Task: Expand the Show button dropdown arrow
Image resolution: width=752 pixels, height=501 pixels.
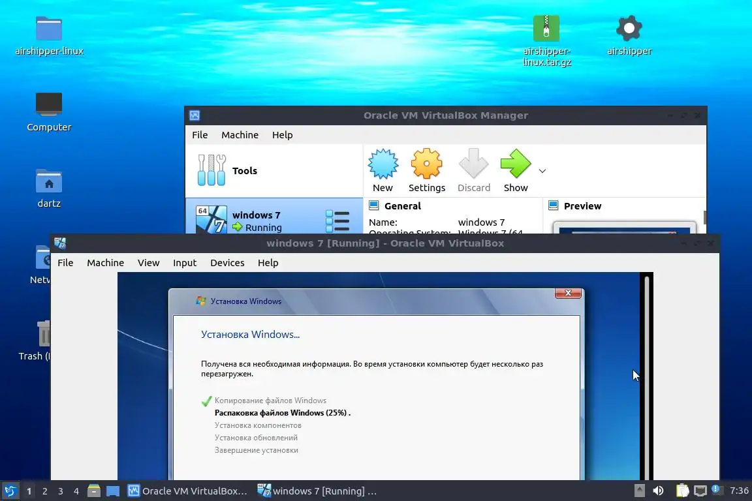Action: click(x=542, y=171)
